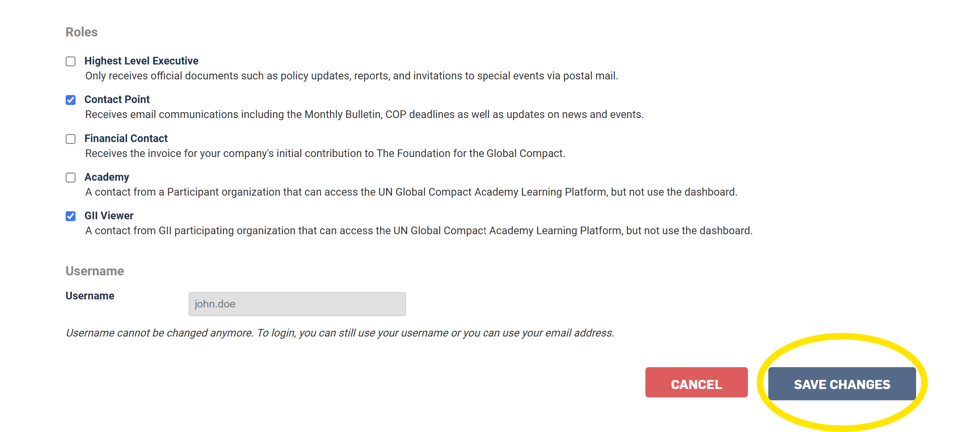
Task: Click the invoice description under Financial Contact
Action: tap(325, 153)
